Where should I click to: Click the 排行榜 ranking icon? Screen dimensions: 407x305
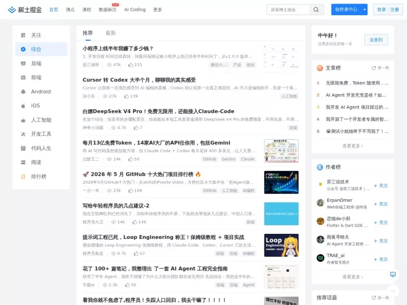(23, 176)
